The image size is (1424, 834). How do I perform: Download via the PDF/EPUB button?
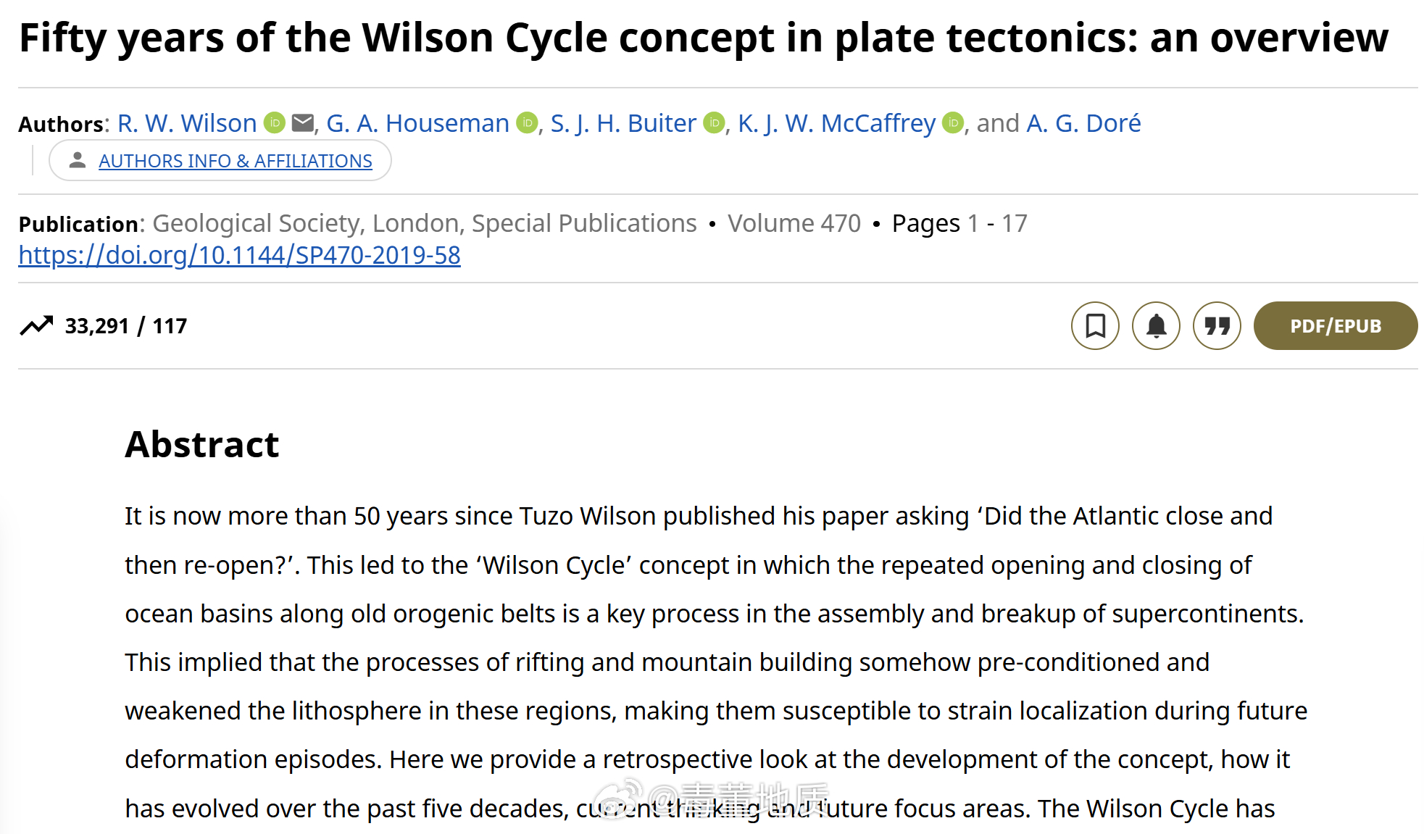[1336, 326]
